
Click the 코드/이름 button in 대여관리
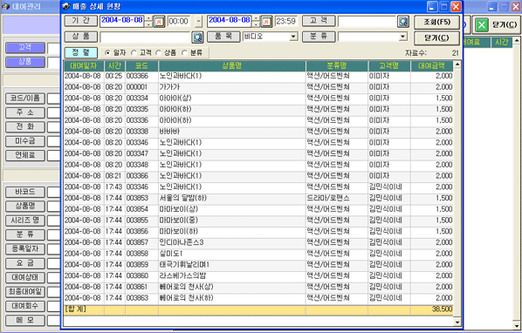[x=25, y=98]
